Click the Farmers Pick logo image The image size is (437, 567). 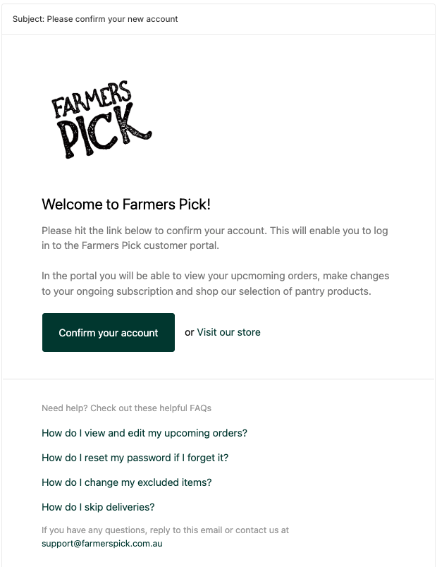[101, 119]
